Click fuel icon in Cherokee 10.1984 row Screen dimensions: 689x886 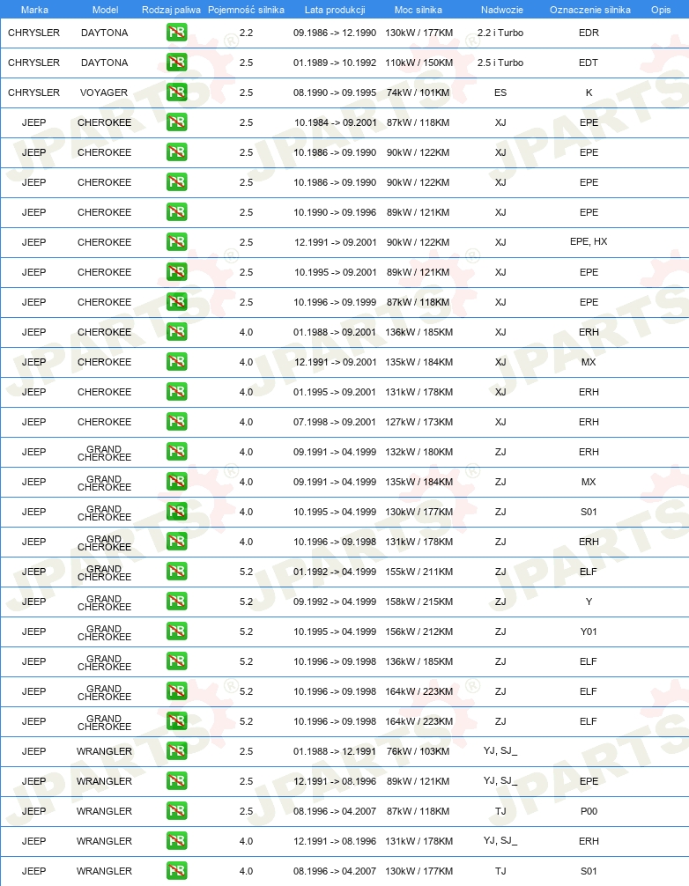coord(177,122)
